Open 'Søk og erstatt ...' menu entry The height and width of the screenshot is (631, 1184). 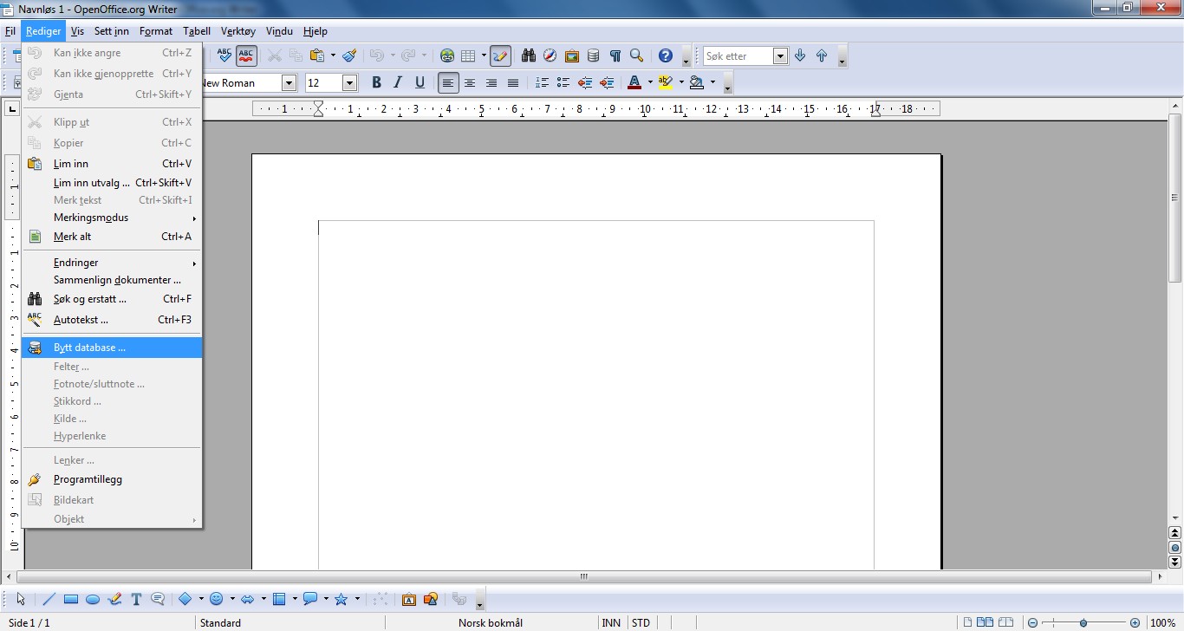[x=112, y=299]
